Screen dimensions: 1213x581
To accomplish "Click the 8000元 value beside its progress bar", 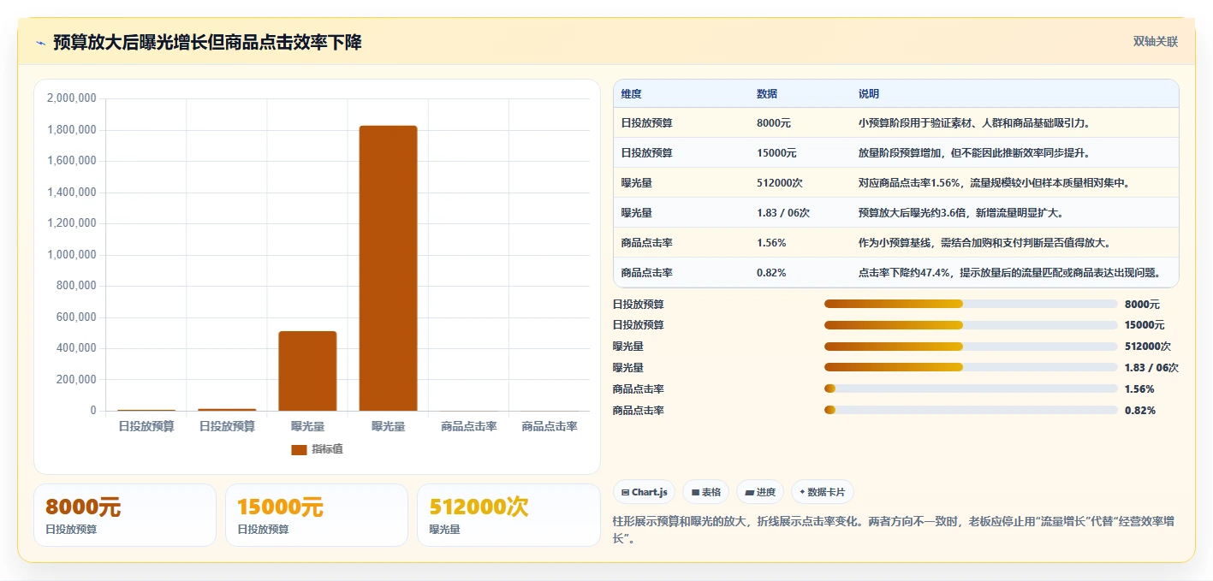I will click(x=1142, y=304).
